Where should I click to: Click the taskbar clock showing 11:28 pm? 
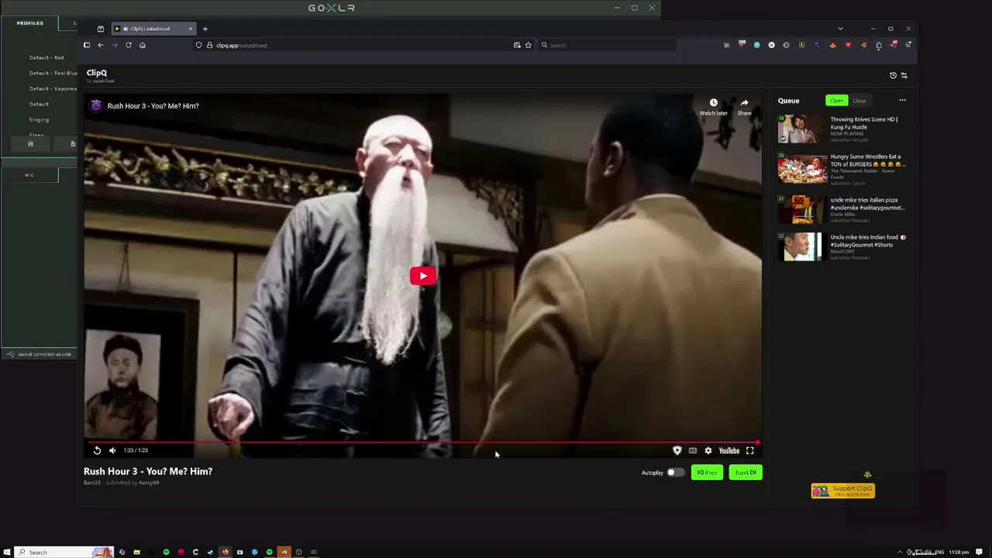(x=959, y=552)
